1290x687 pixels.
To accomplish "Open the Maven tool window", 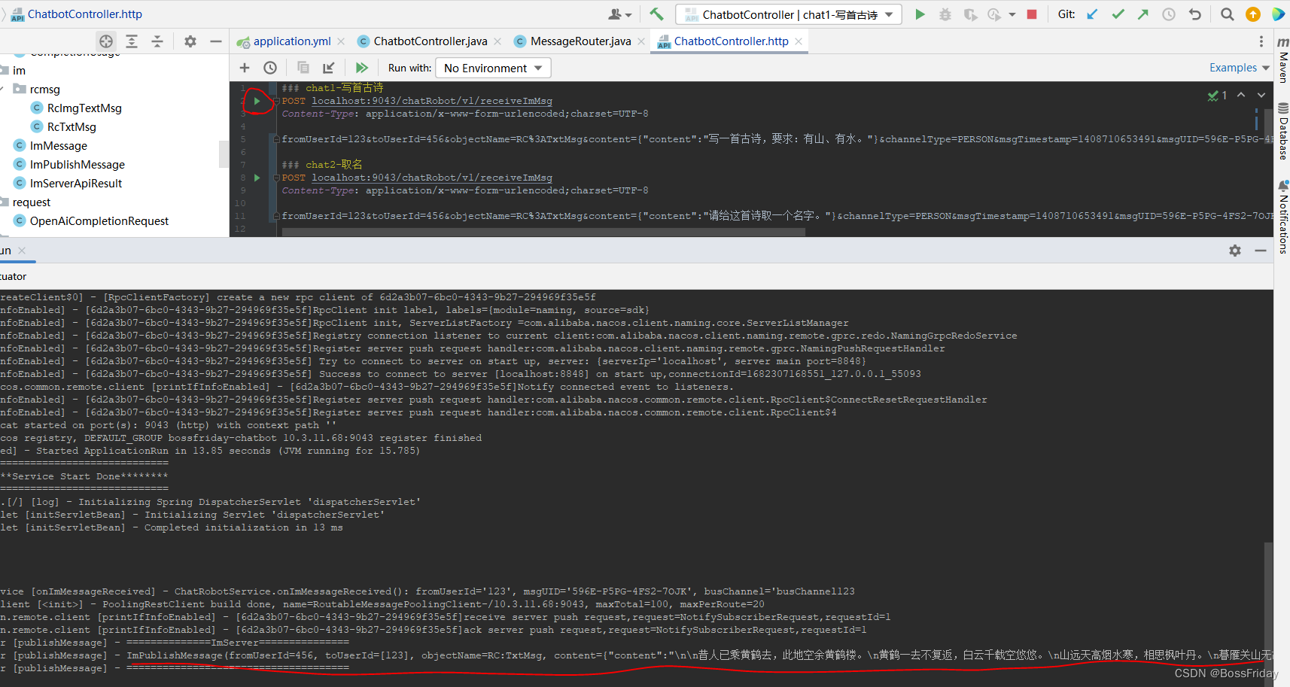I will (x=1283, y=59).
